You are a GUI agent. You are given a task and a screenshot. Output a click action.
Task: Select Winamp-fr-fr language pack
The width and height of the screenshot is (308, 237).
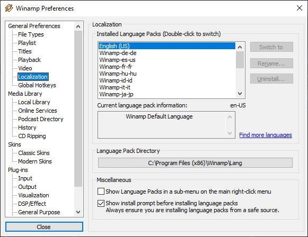coord(167,67)
